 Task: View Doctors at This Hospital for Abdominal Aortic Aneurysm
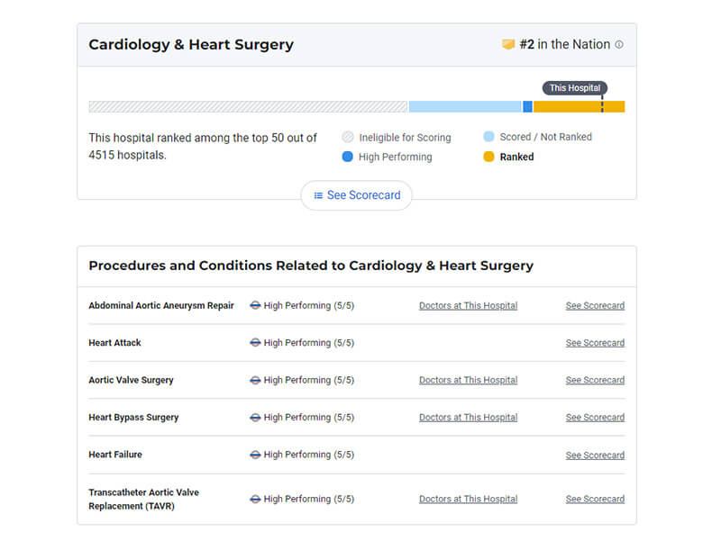tap(468, 305)
